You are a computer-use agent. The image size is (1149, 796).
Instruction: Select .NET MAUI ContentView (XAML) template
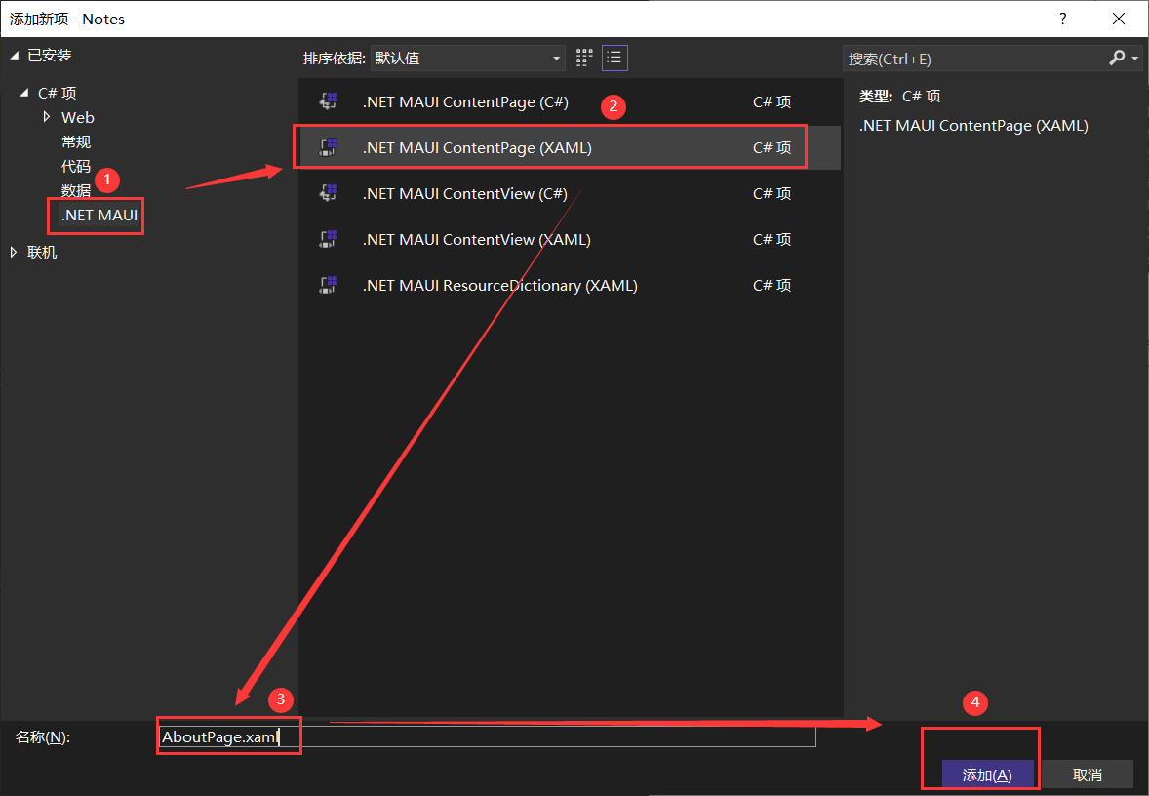(570, 239)
